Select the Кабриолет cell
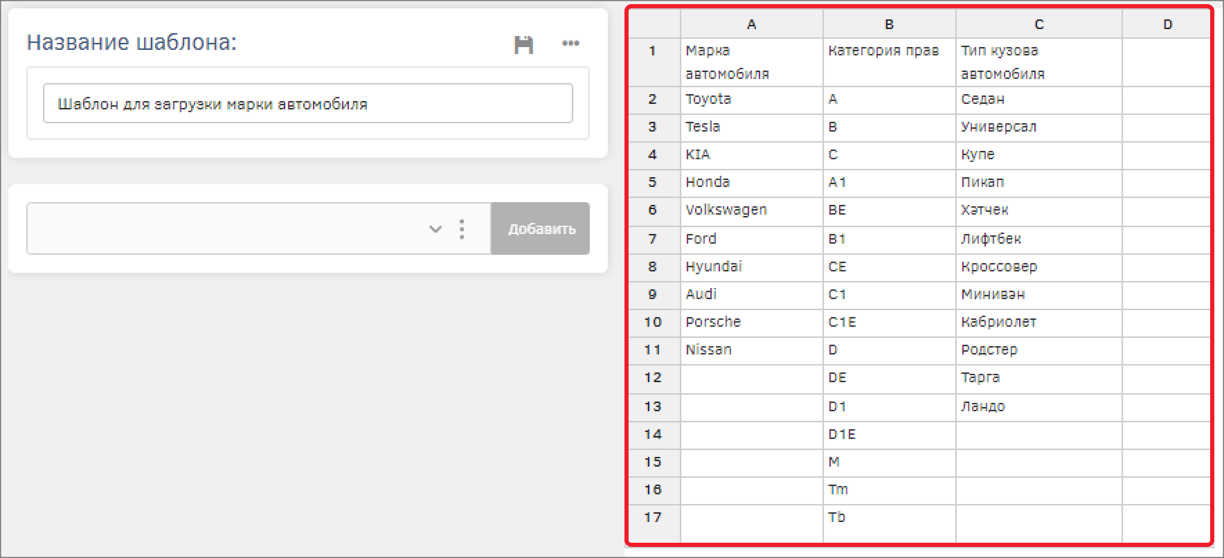Viewport: 1224px width, 558px height. [x=1038, y=322]
